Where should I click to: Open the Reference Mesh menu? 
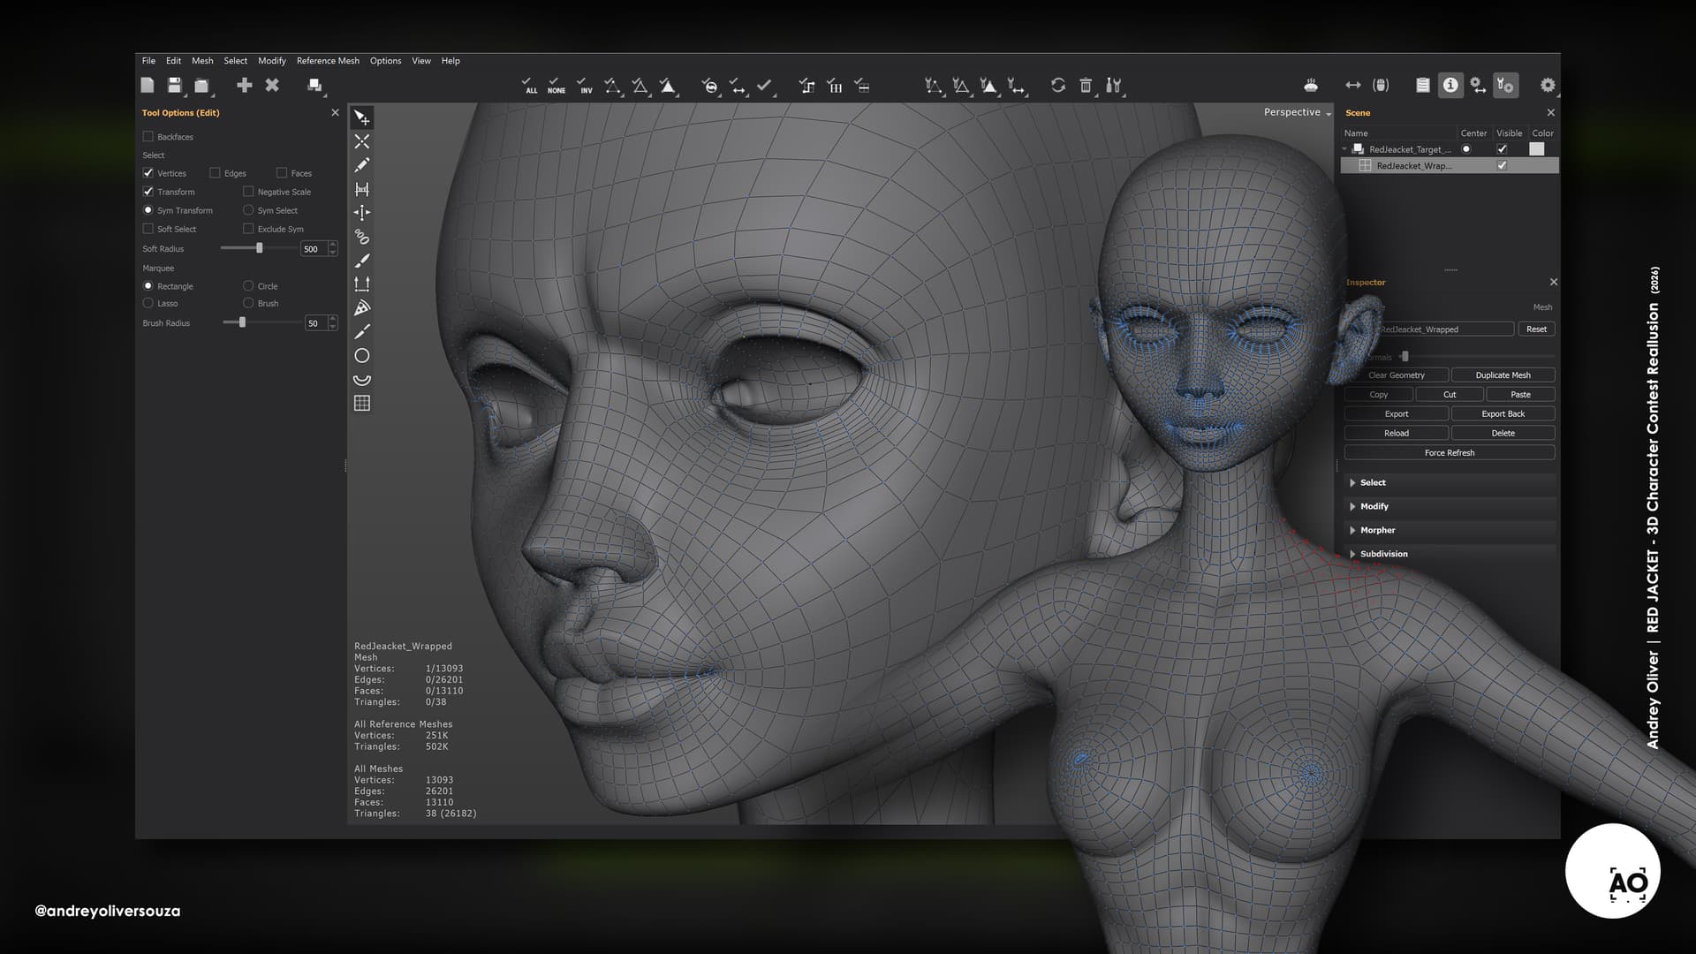coord(328,61)
